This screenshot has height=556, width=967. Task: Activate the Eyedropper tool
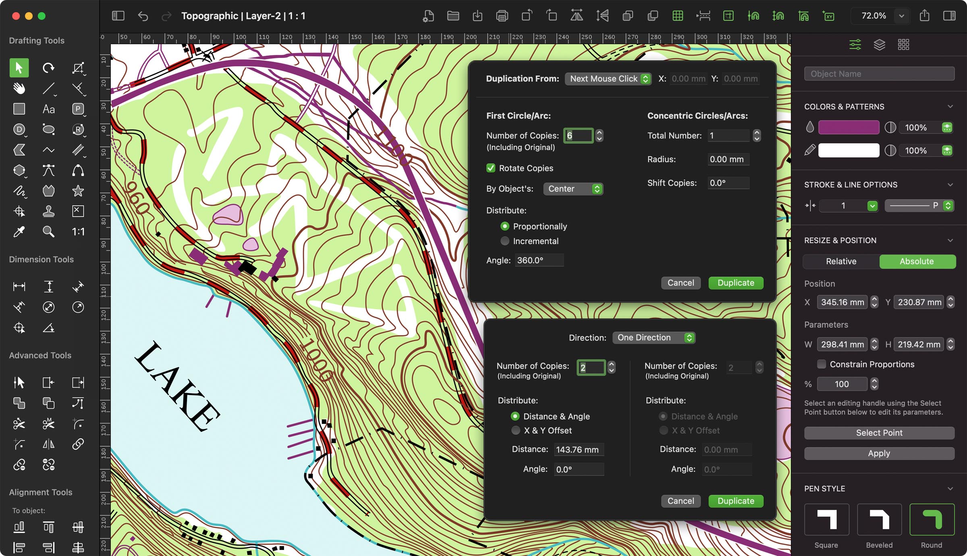[x=19, y=232]
